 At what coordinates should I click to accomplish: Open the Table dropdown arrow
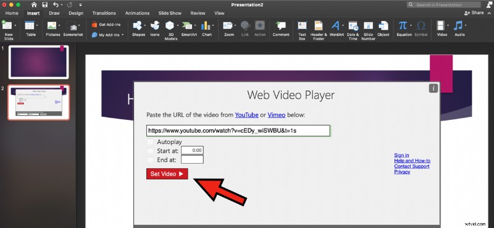tap(37, 25)
